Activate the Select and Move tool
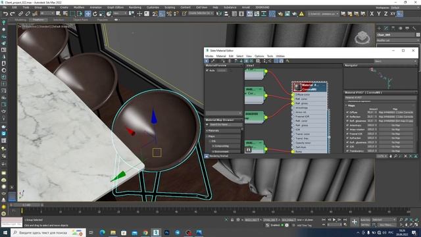Viewport: 421px width, 237px height. pos(87,14)
